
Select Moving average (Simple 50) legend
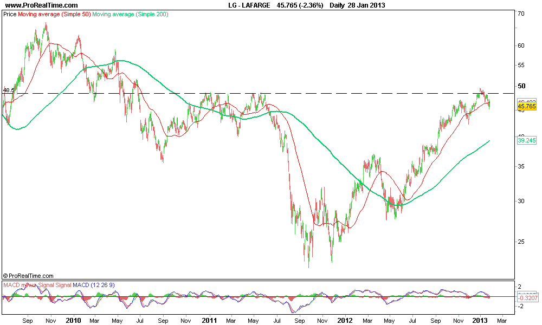tap(54, 15)
